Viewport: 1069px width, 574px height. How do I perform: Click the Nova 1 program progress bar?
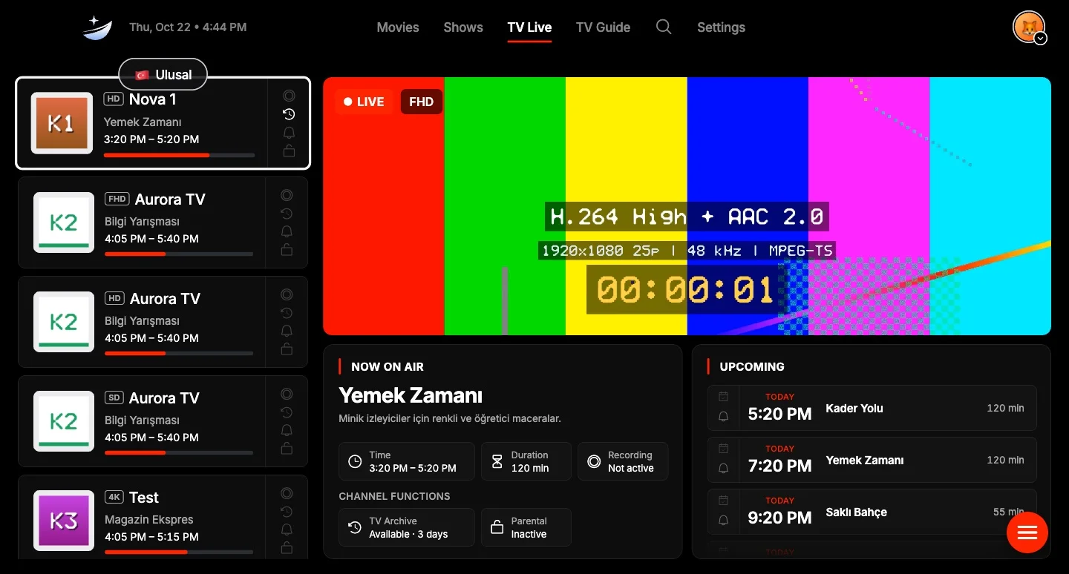click(x=179, y=155)
